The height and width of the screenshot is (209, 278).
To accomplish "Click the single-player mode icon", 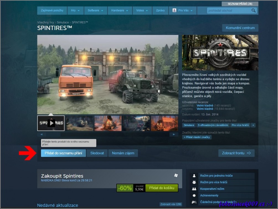I will [194, 176].
